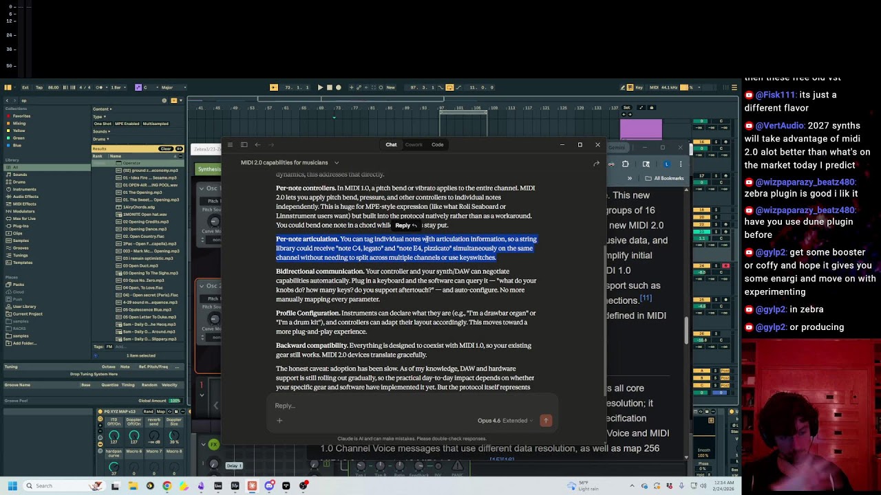This screenshot has width=881, height=495.
Task: Select the file 01 The Opening.mp3
Action: click(142, 192)
